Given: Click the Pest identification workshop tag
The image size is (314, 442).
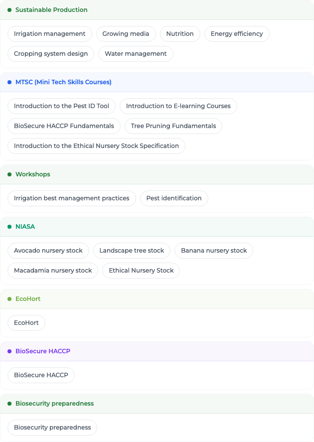Looking at the screenshot, I should [x=174, y=198].
